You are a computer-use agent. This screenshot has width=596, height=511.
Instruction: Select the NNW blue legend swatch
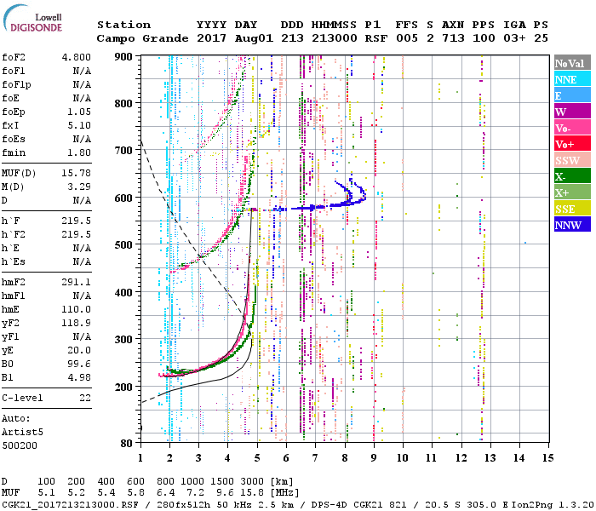click(x=572, y=224)
